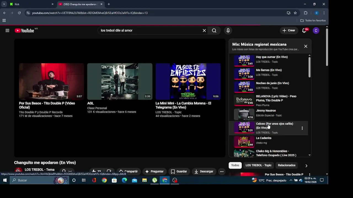The height and width of the screenshot is (198, 353).
Task: Open options for Por Sus Besos suggestion
Action: point(309,175)
